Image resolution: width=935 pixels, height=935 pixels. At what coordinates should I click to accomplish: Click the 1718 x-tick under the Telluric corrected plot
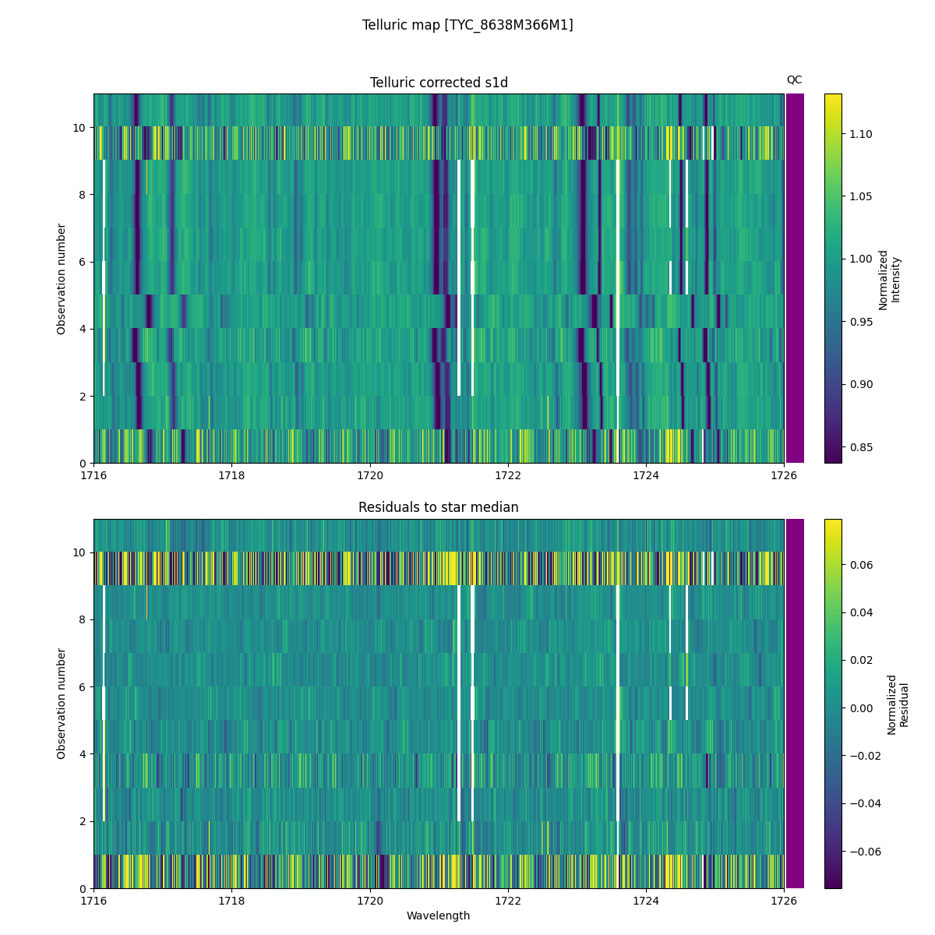[231, 475]
